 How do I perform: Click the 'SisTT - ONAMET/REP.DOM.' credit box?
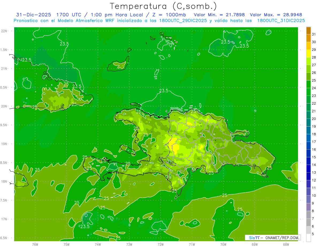coord(273,238)
